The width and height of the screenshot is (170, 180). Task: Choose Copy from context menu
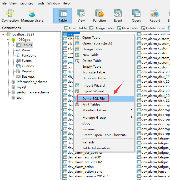point(104,123)
